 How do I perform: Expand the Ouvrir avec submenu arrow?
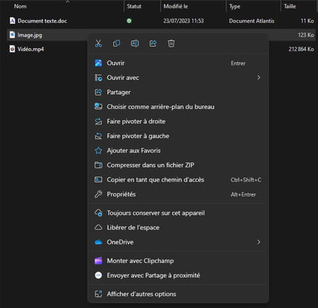coord(259,78)
